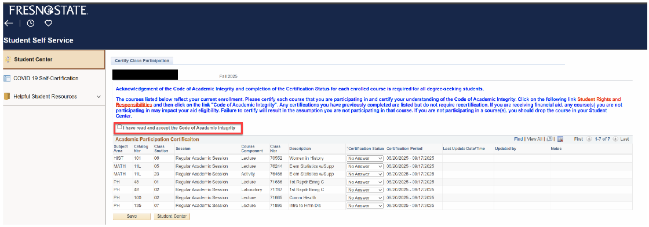Click the 1-7 of 7 row counter
Image resolution: width=649 pixels, height=227 pixels.
click(x=602, y=140)
